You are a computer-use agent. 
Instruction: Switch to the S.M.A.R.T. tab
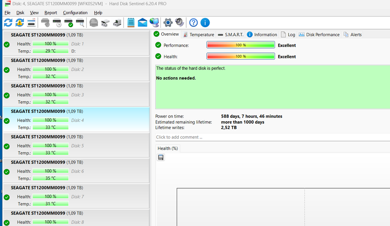pos(231,34)
